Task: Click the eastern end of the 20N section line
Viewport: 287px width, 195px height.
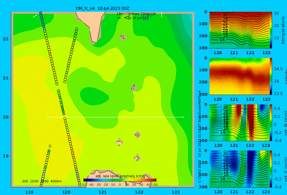Action: click(183, 117)
